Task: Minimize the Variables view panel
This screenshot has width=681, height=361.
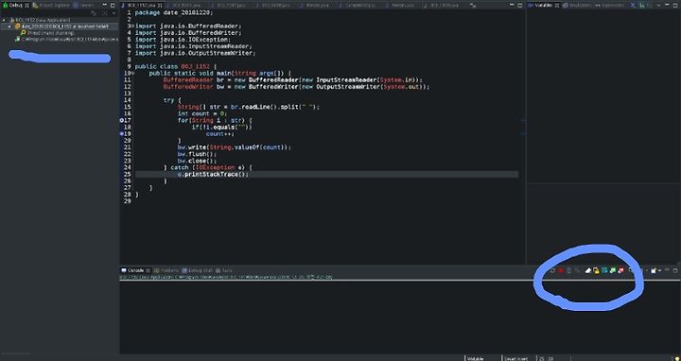Action: (x=668, y=6)
